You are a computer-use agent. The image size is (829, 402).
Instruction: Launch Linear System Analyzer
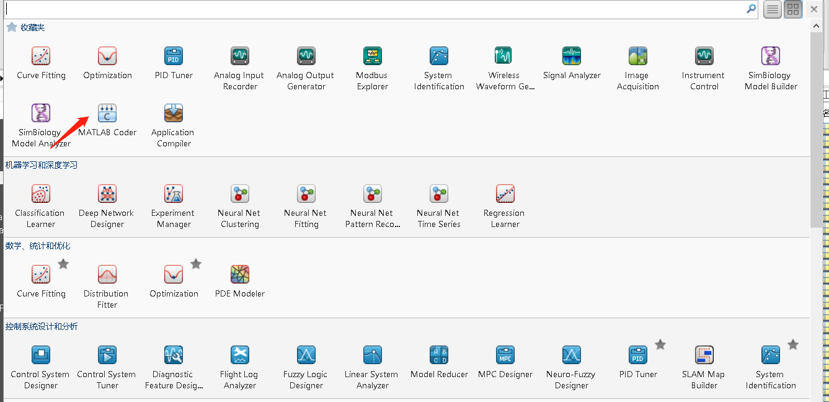tap(372, 367)
